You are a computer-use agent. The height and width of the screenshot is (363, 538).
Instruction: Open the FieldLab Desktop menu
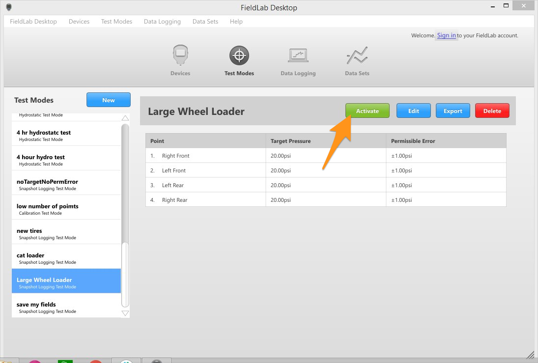click(33, 21)
